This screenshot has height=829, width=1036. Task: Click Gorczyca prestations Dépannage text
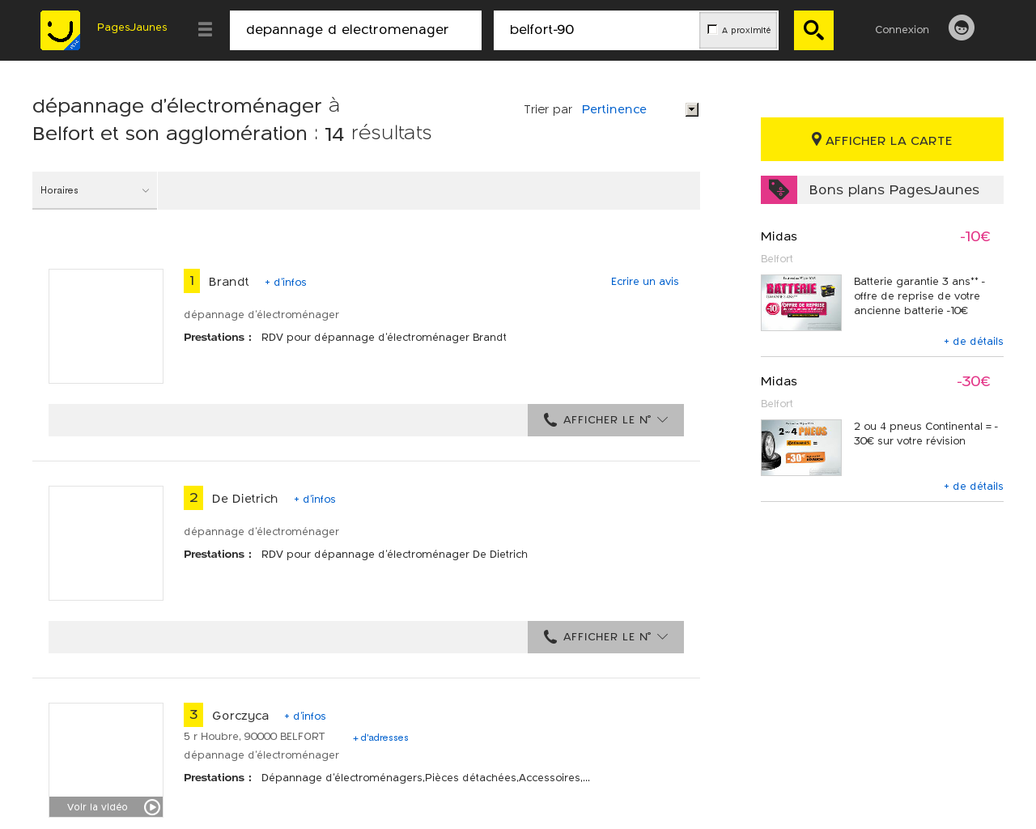(426, 778)
